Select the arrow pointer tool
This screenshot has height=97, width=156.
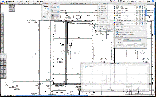tap(2, 15)
